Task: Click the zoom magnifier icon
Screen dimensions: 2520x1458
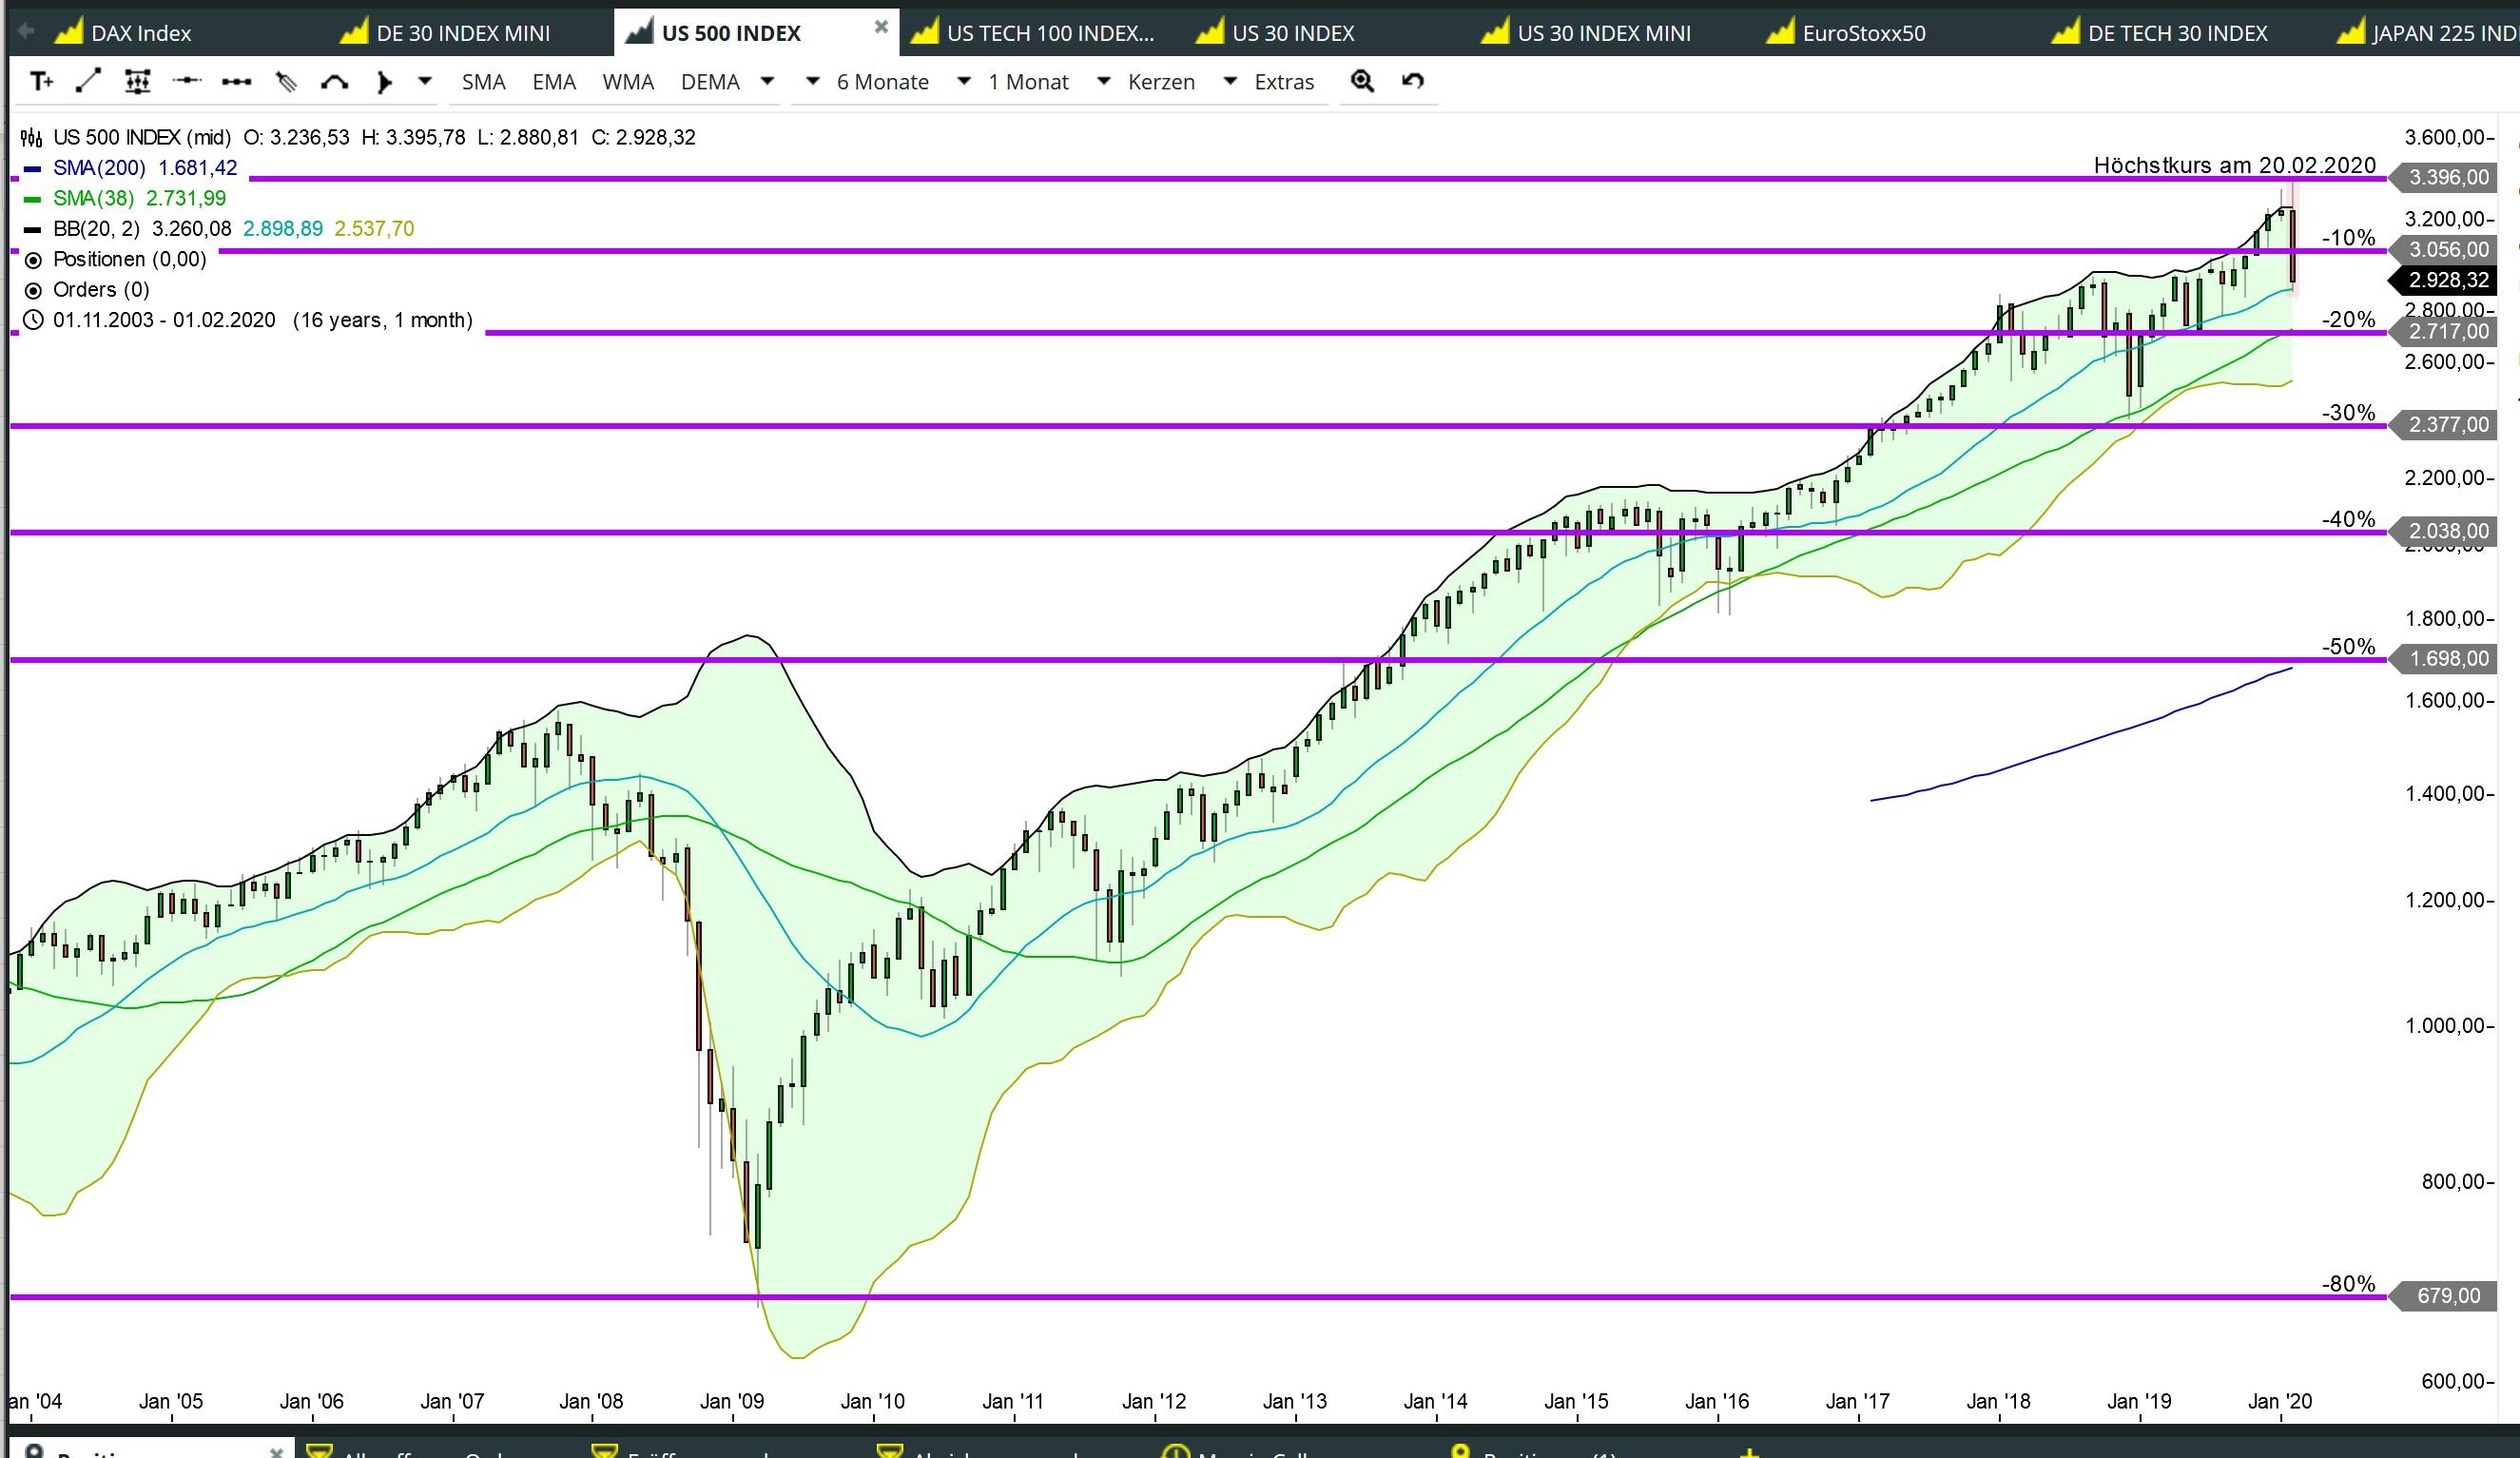Action: coord(1362,82)
